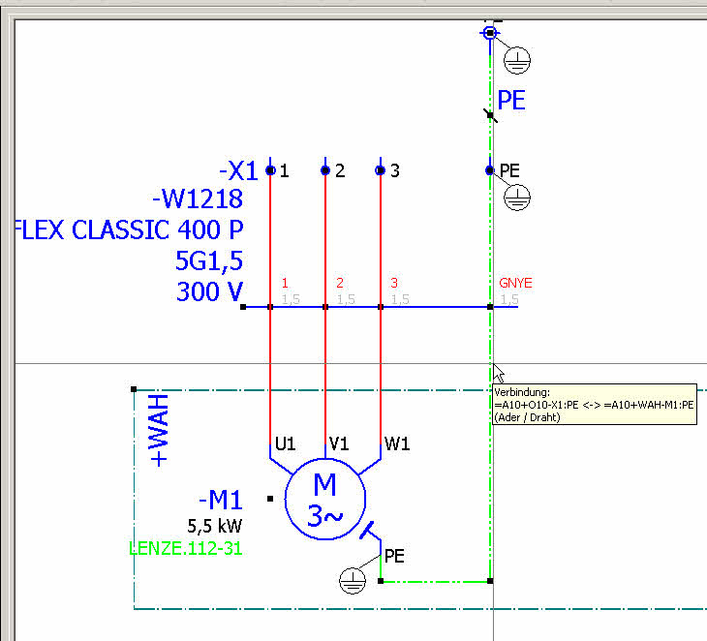This screenshot has width=707, height=641.
Task: Select the motor symbol M 3~
Action: tap(325, 499)
